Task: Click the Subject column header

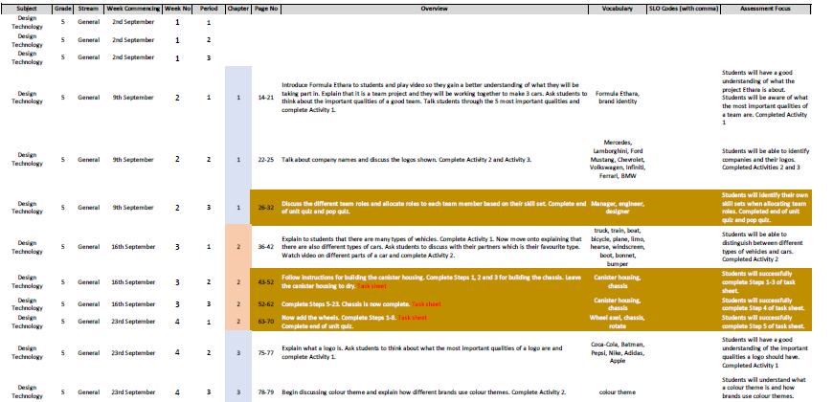Action: 26,8
